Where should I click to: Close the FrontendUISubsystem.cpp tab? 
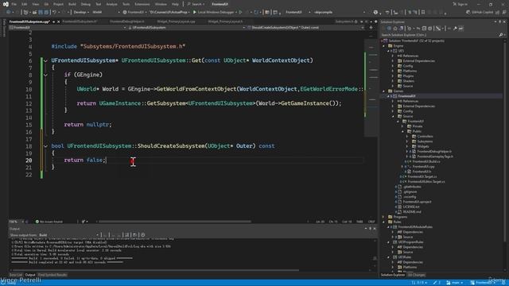pos(58,21)
